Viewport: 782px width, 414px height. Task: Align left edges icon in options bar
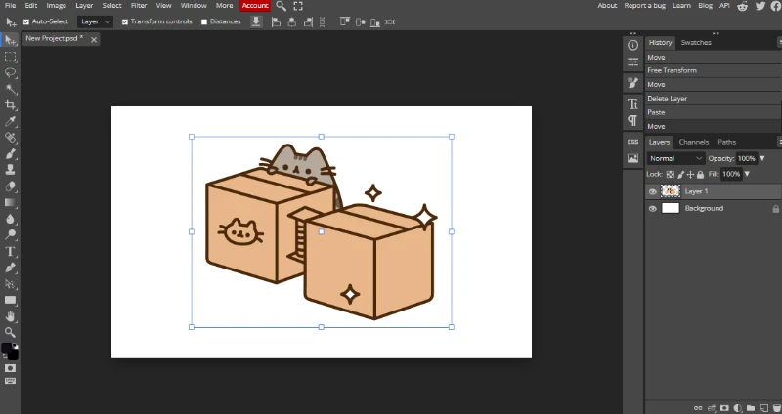(x=276, y=21)
